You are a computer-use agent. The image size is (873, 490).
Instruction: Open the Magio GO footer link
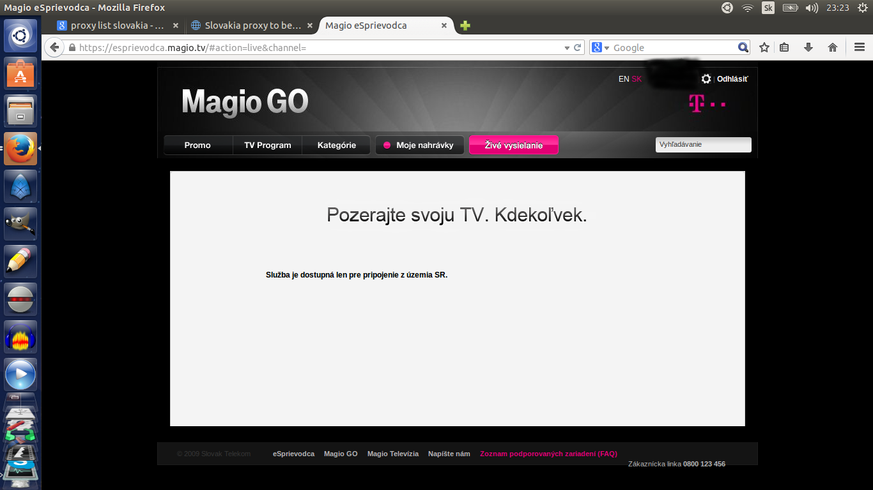[x=341, y=454]
